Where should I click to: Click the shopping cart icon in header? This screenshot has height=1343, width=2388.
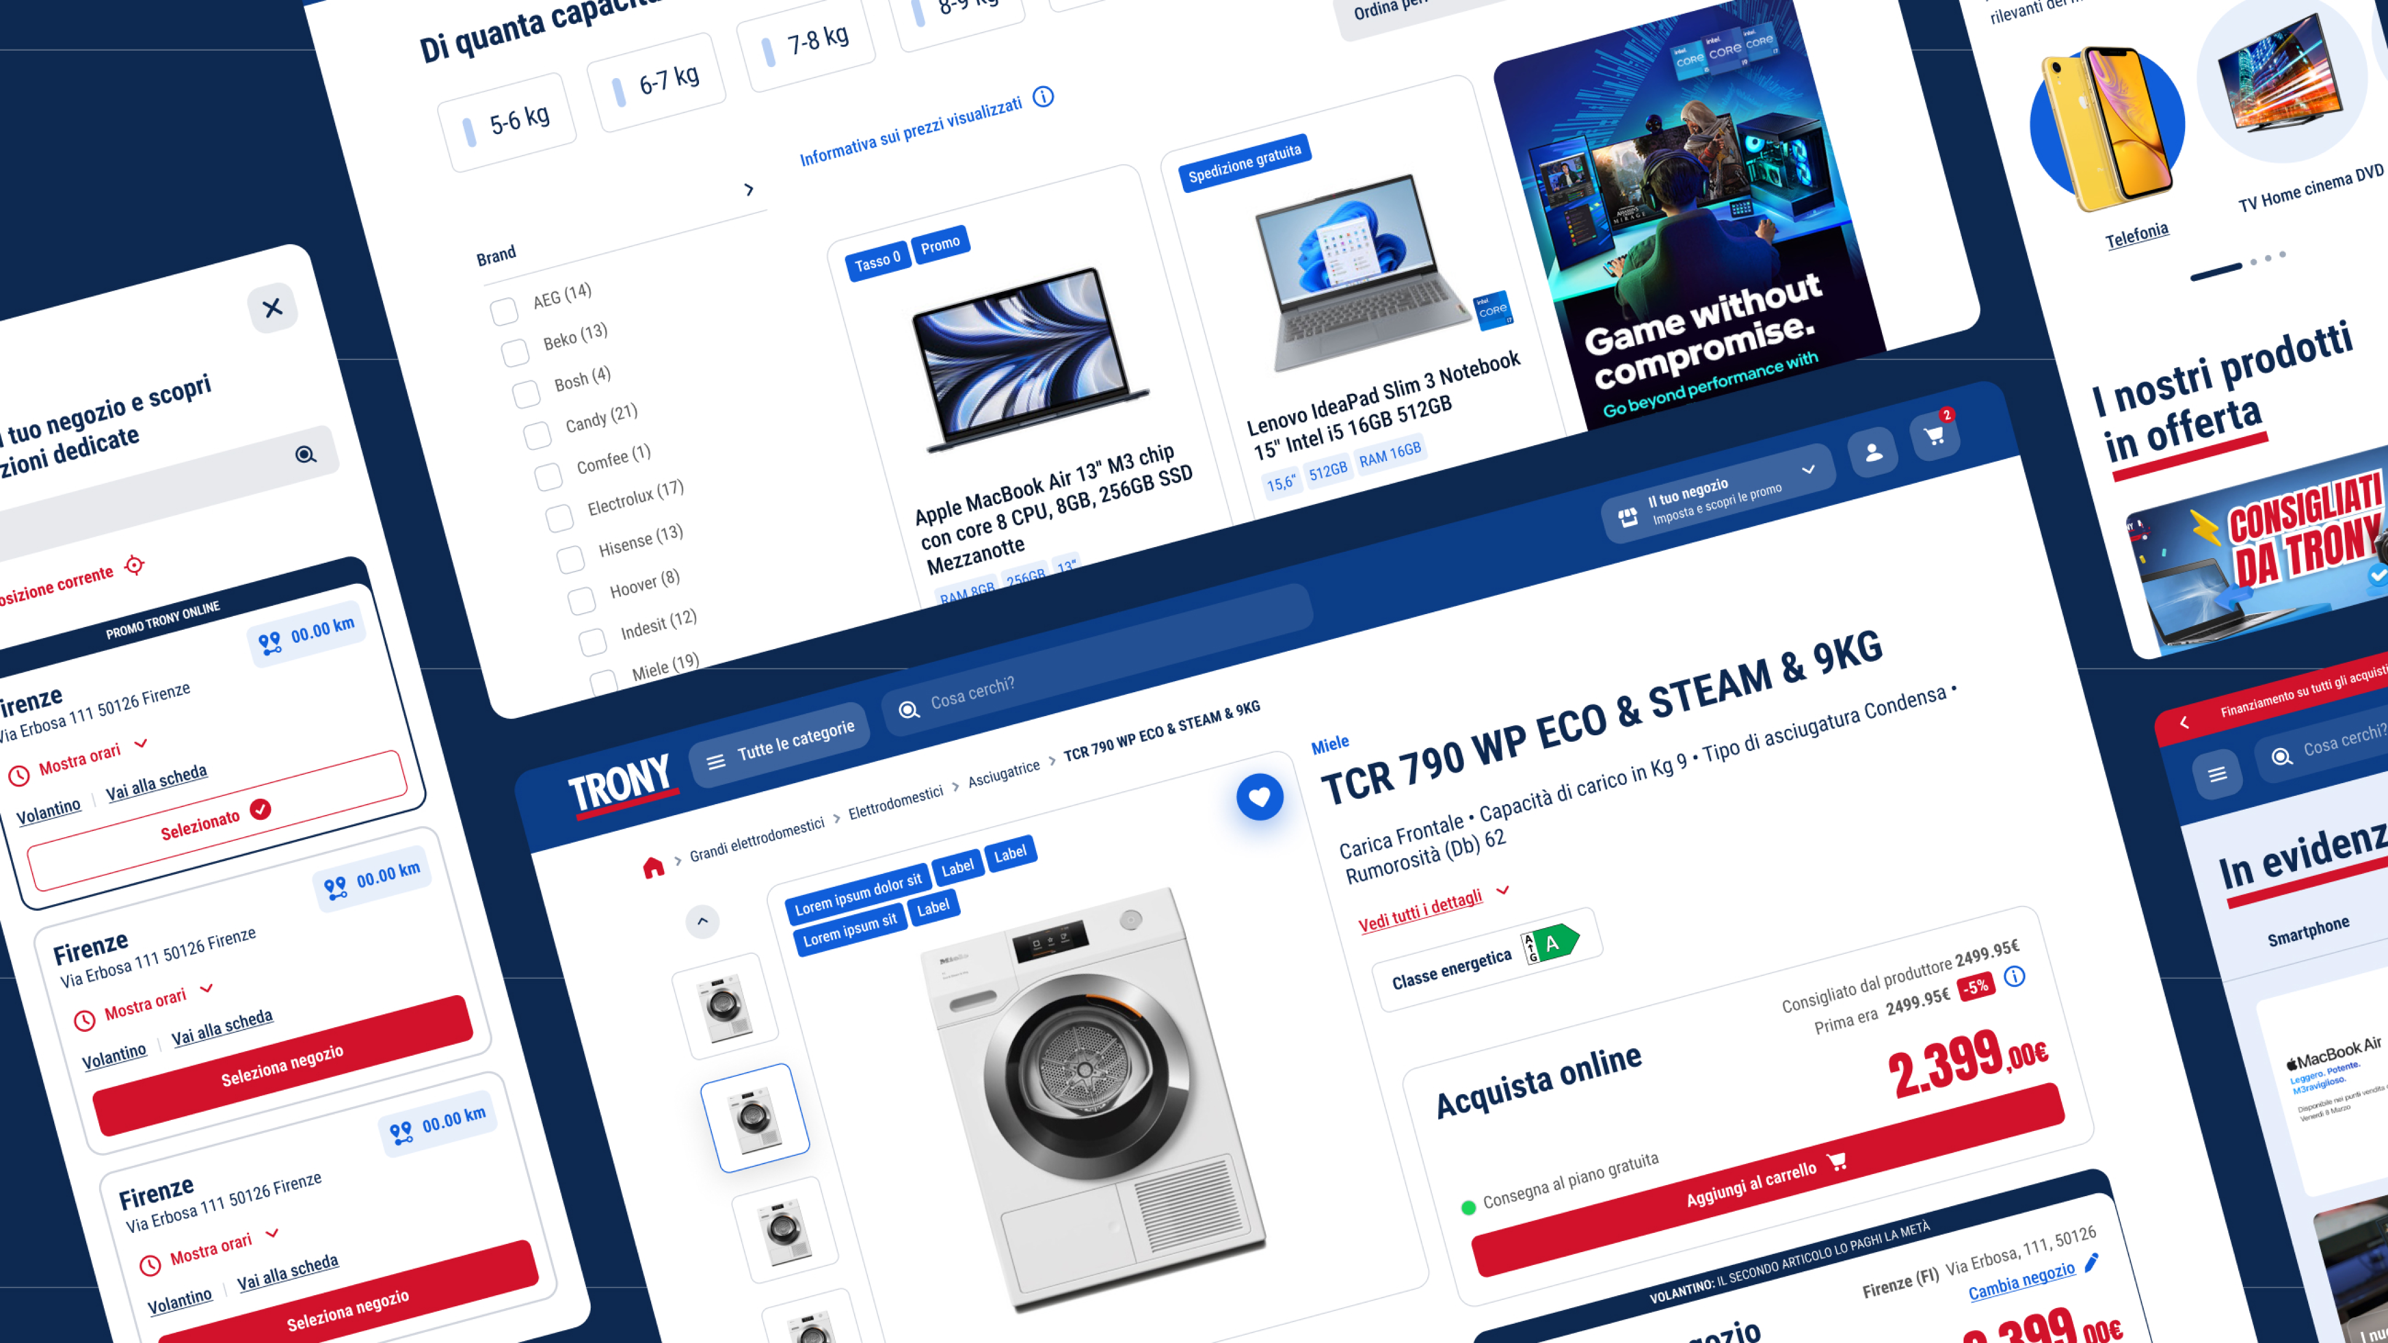pos(1934,435)
